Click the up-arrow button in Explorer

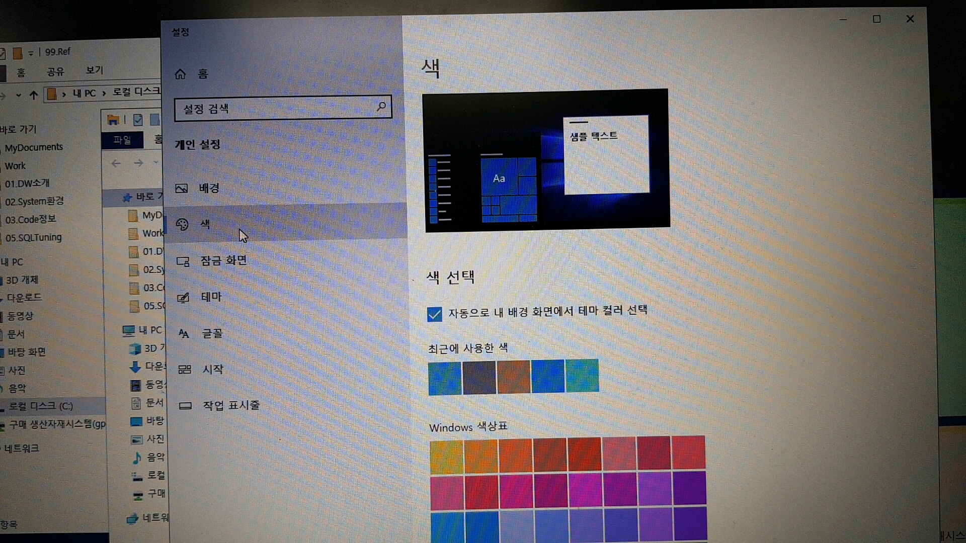(34, 95)
